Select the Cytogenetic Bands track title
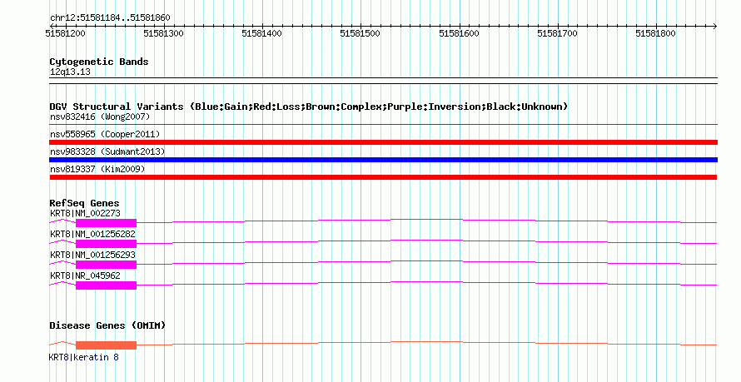This screenshot has width=741, height=382. tap(99, 62)
